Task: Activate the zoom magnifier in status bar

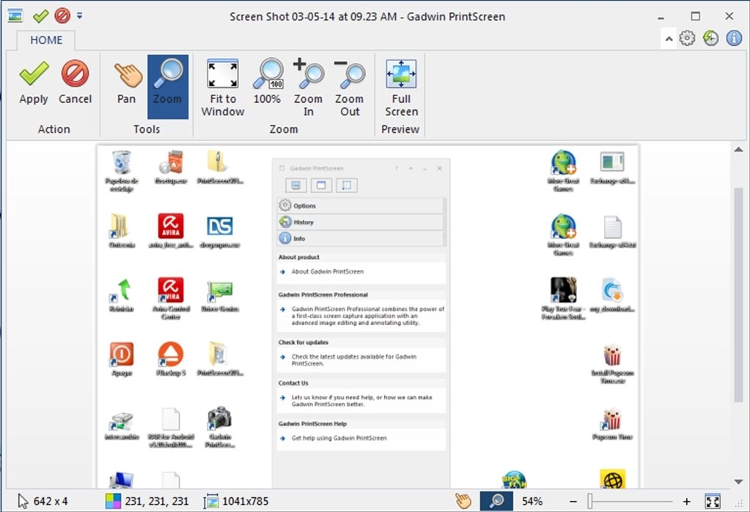Action: [x=496, y=501]
